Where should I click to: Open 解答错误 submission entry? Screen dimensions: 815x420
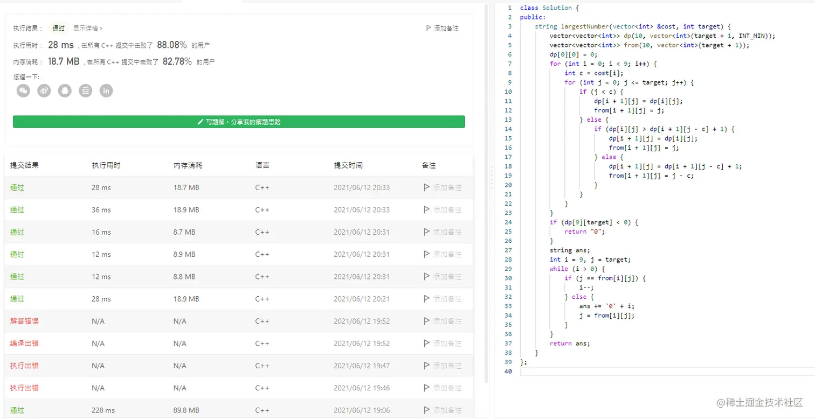pyautogui.click(x=24, y=321)
